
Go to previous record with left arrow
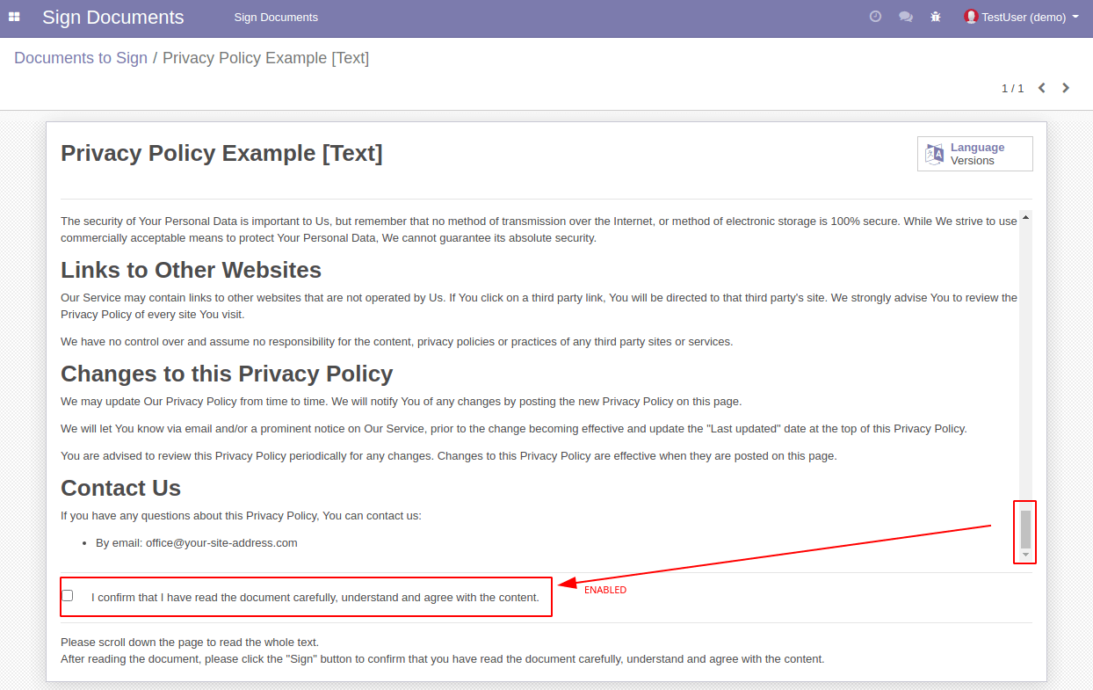coord(1042,88)
